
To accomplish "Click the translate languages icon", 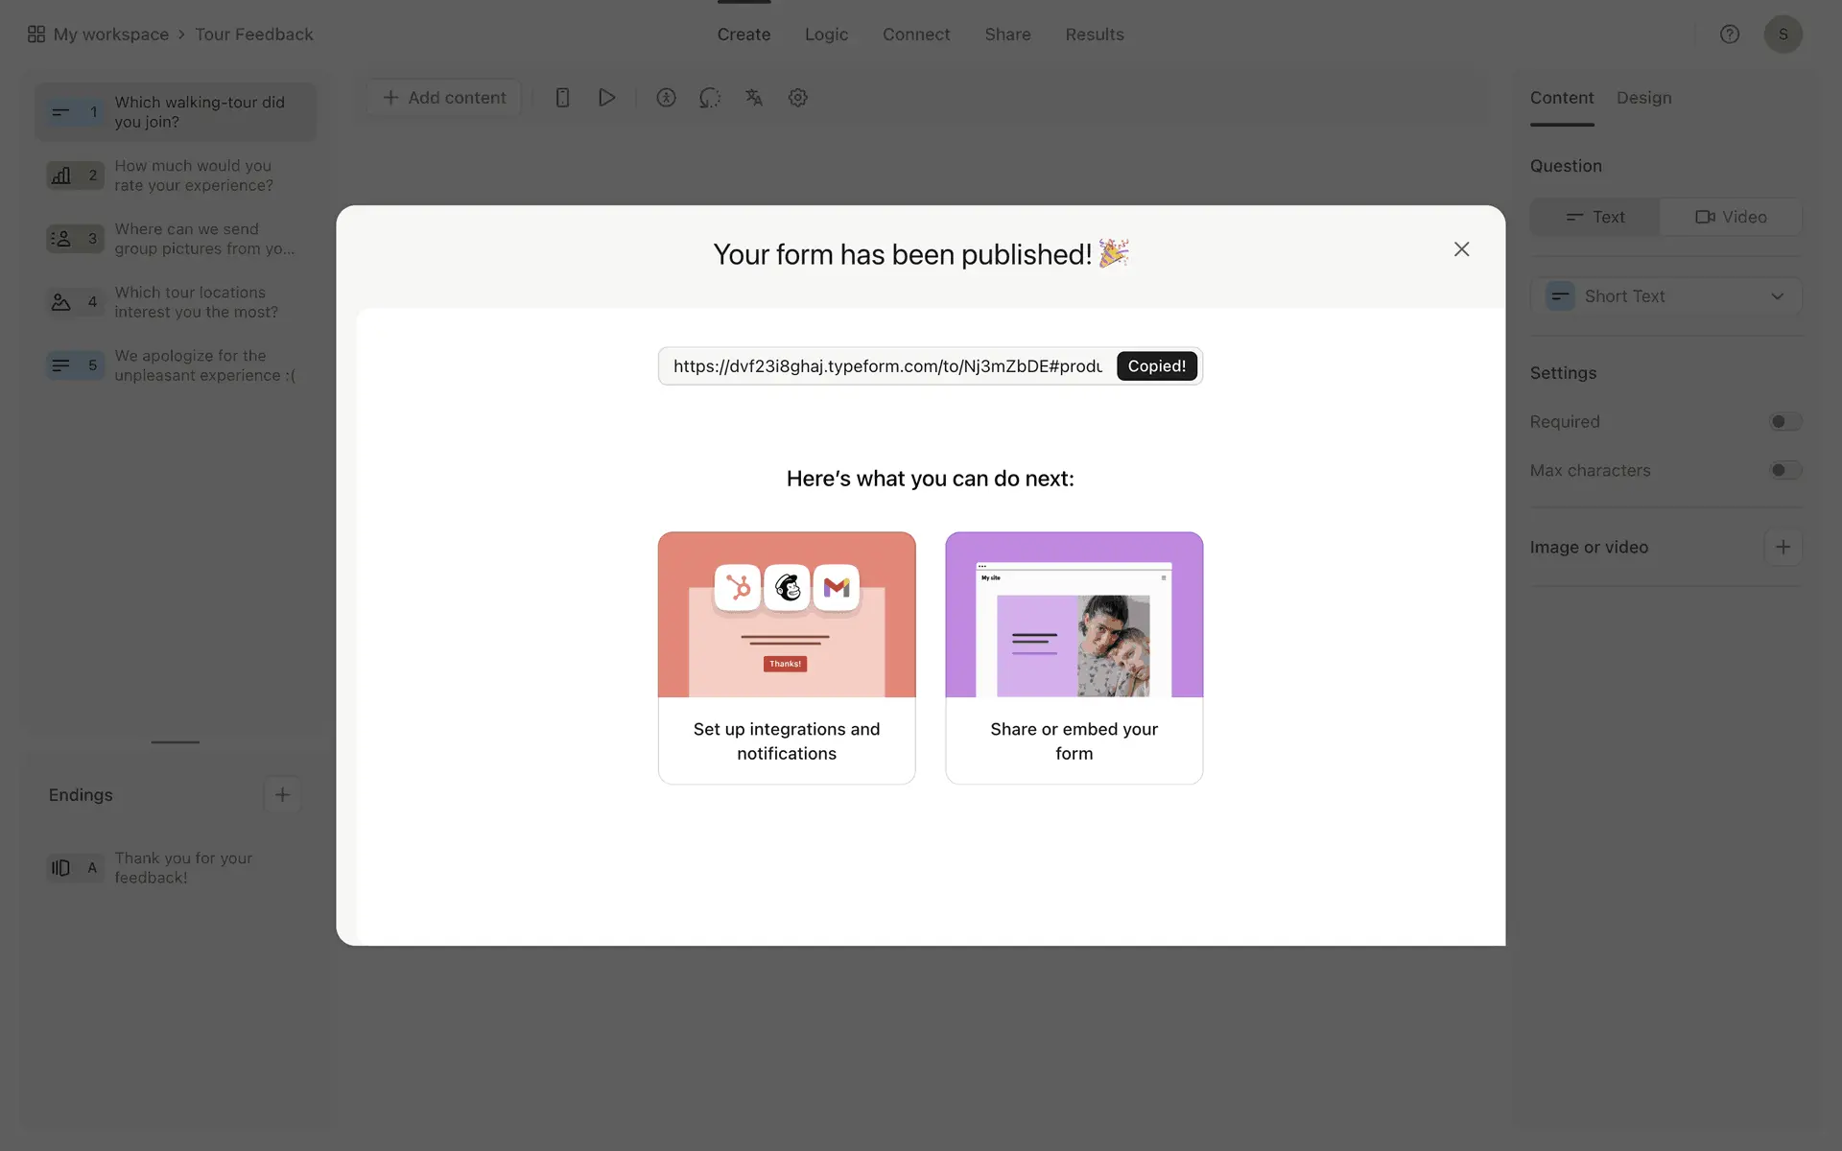I will click(x=754, y=98).
